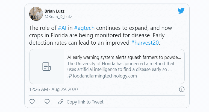209x112 pixels.
Task: Click the article document placeholder icon
Action: point(46,67)
